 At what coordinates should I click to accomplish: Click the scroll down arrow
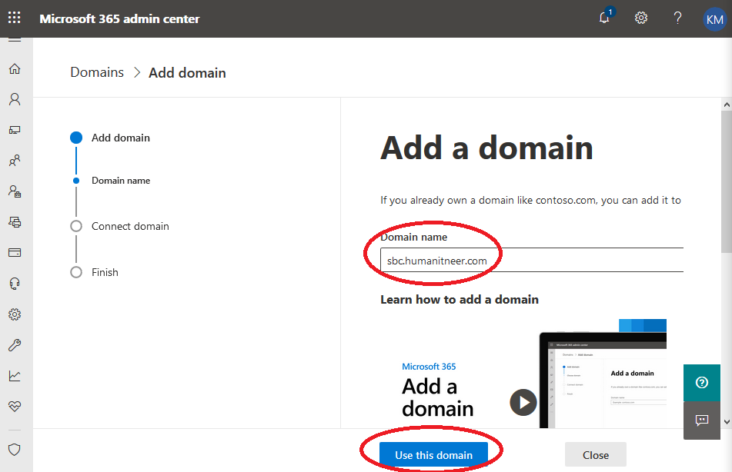coord(727,421)
